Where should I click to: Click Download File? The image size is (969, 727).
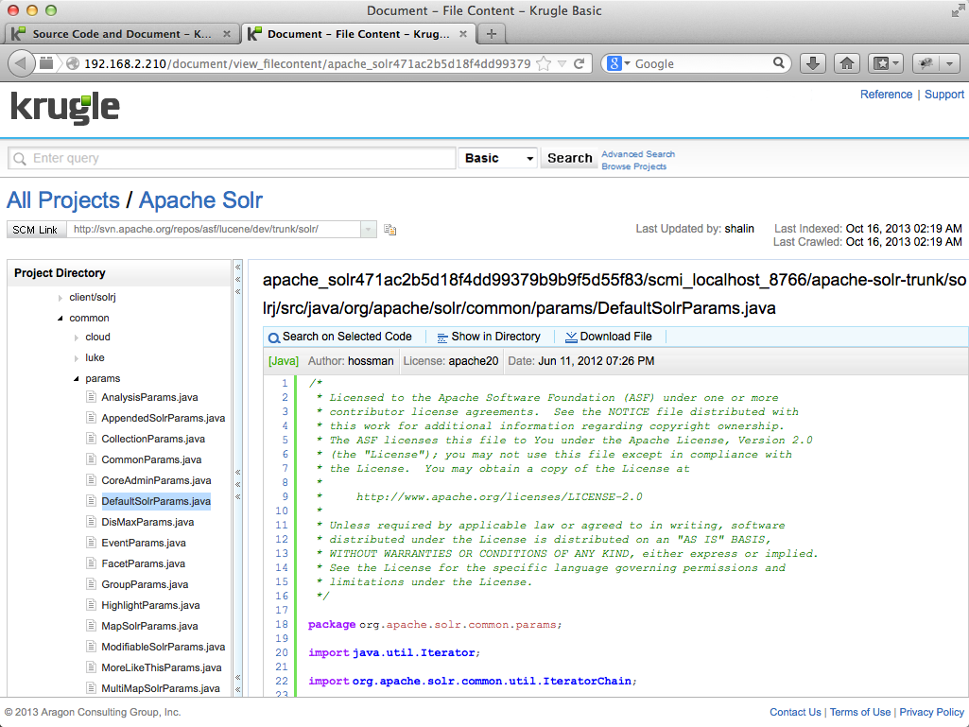[615, 337]
